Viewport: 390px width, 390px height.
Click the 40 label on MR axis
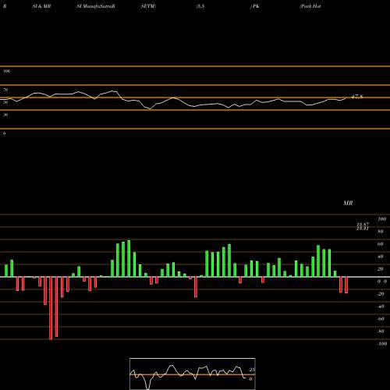pyautogui.click(x=381, y=257)
